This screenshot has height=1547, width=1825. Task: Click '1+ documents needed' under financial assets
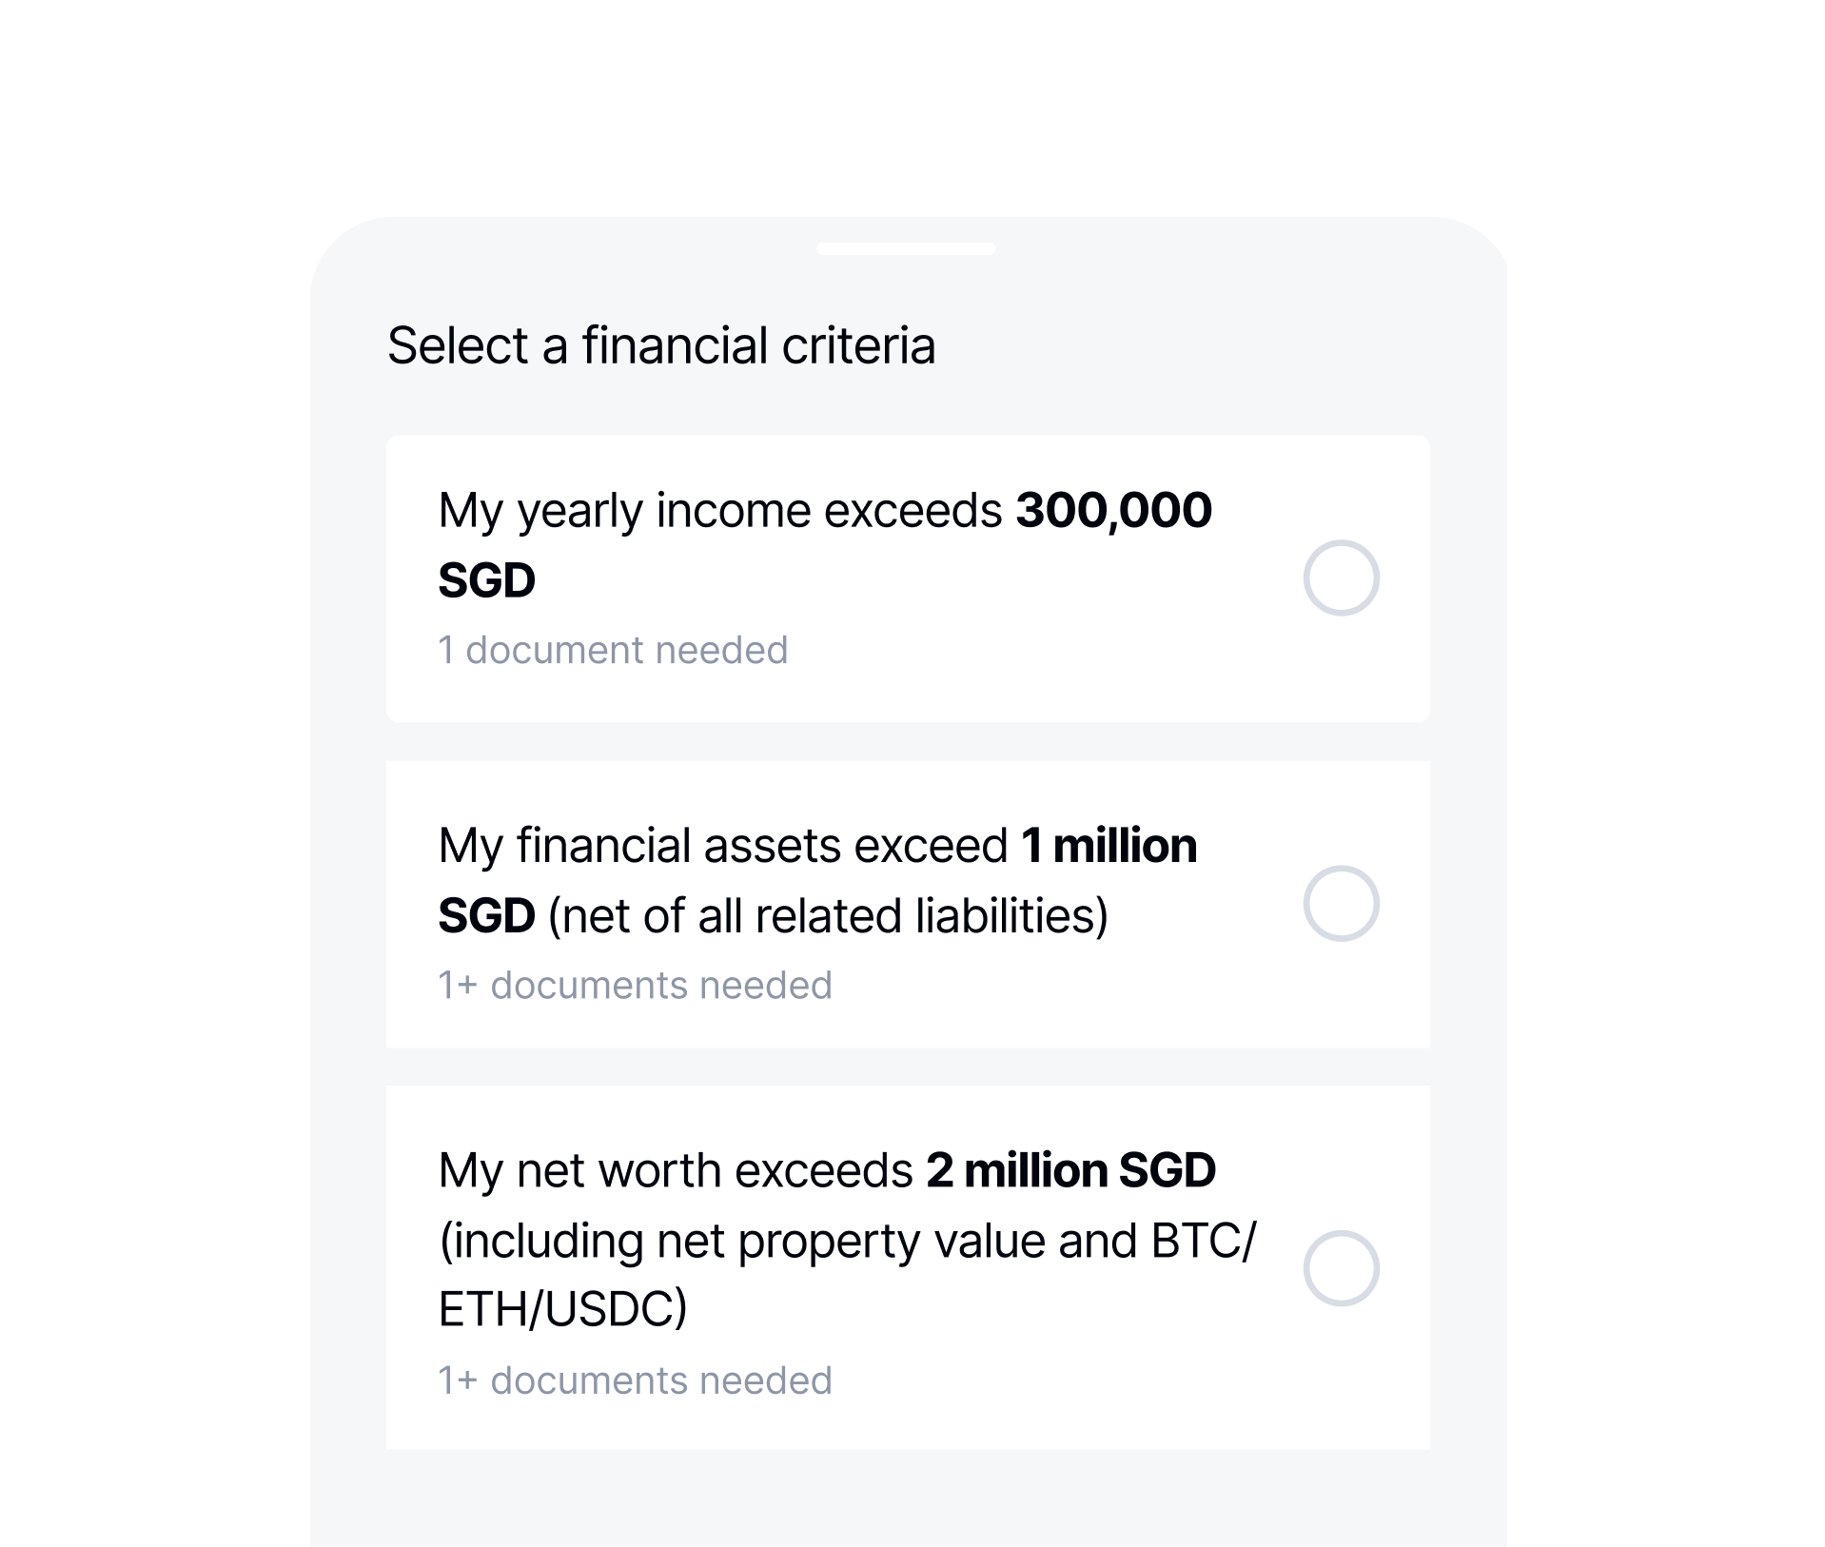click(x=635, y=986)
